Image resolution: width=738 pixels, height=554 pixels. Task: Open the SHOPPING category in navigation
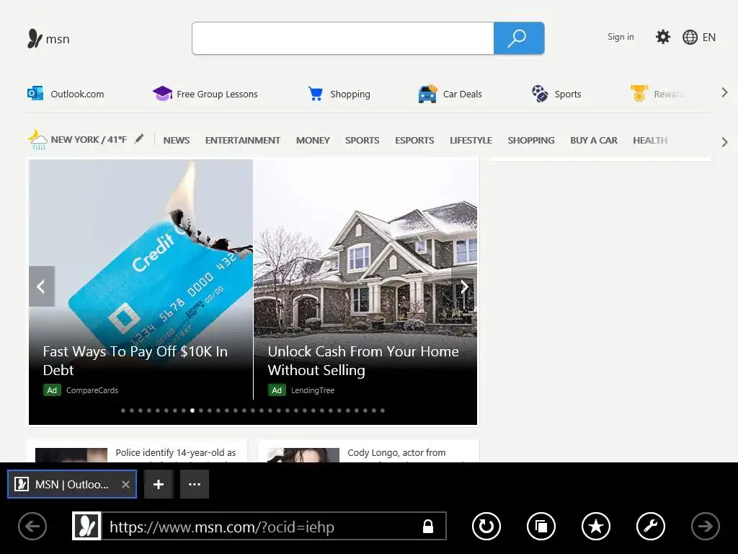tap(531, 141)
